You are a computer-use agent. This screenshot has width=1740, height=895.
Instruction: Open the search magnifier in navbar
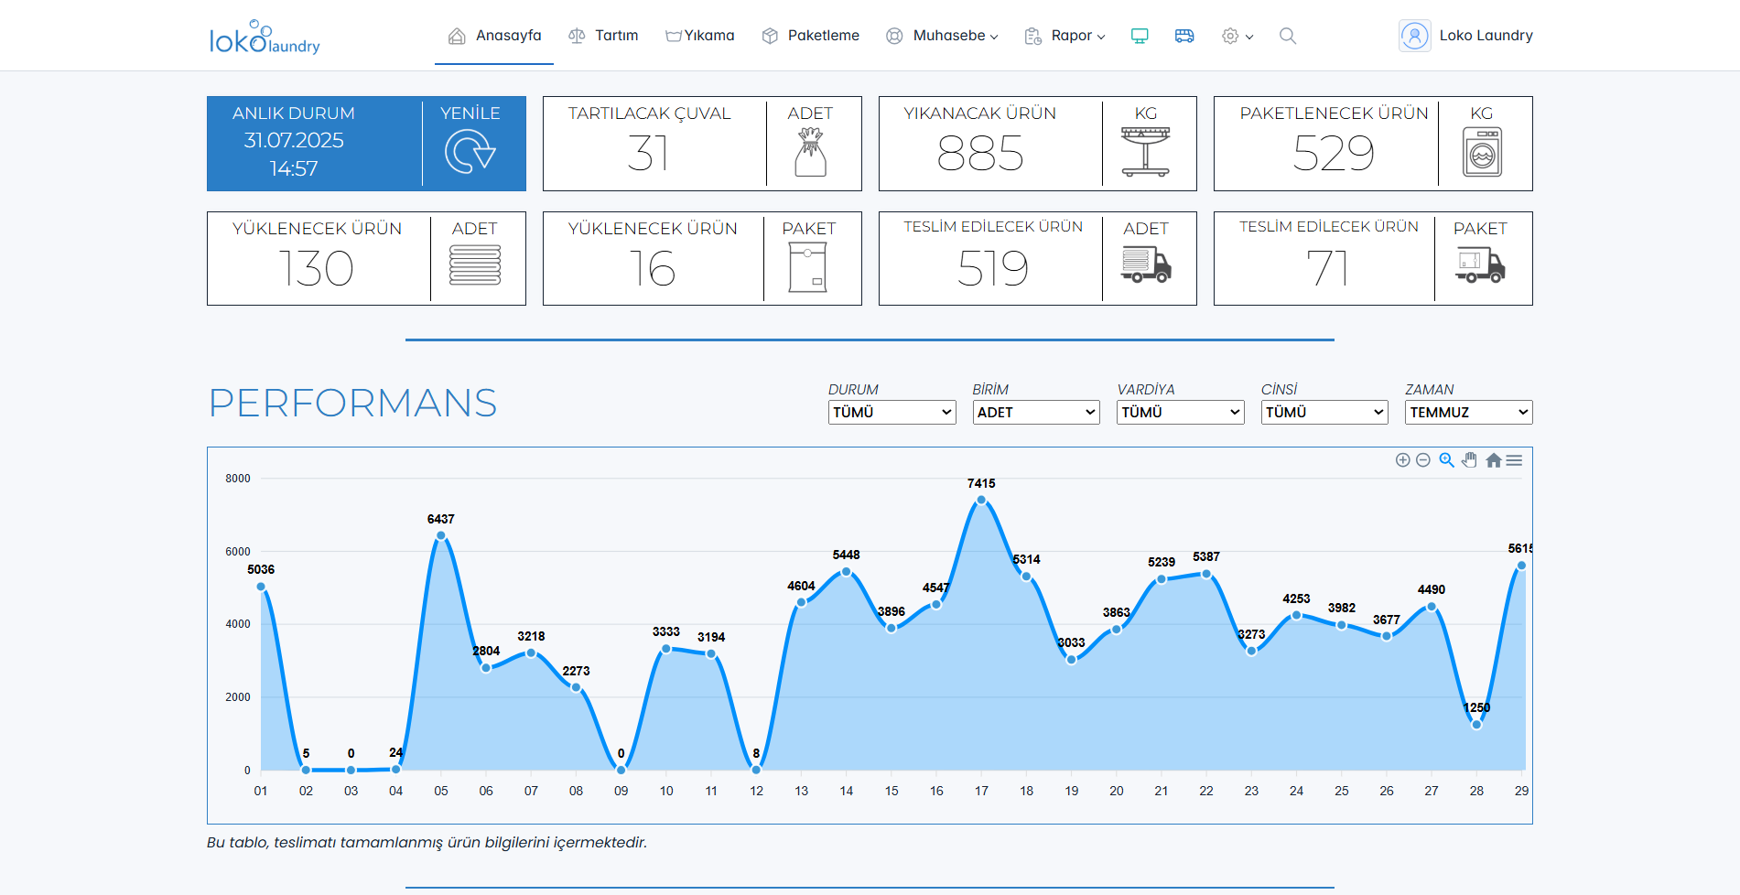(1288, 36)
